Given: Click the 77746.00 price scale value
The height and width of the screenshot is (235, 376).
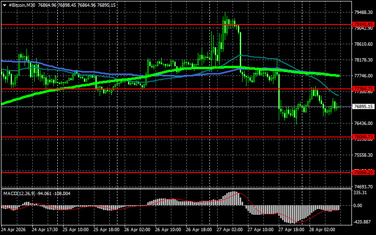Looking at the screenshot, I should point(363,75).
